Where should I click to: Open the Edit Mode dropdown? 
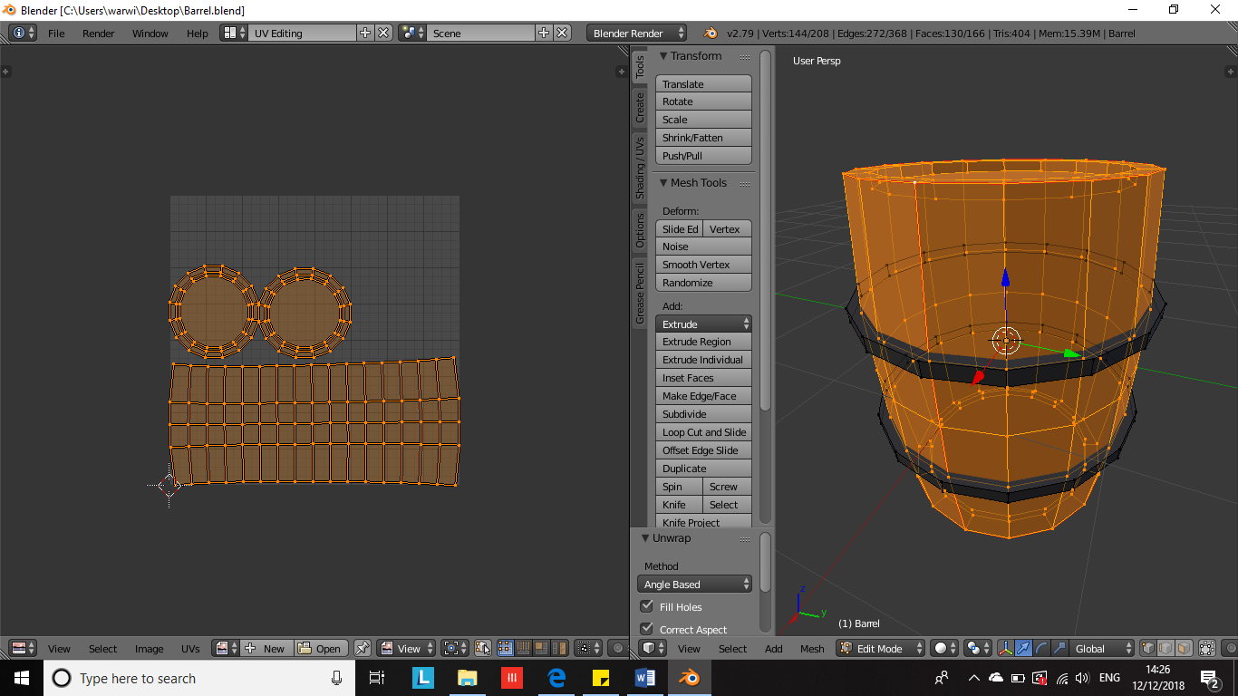point(880,648)
